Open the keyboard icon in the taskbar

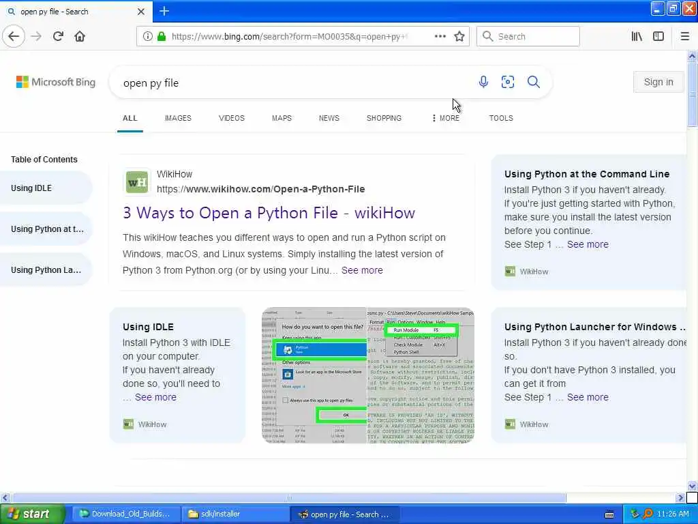click(609, 514)
